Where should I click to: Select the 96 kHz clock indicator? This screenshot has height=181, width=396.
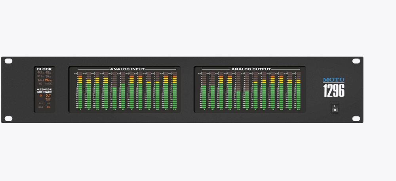coord(48,76)
